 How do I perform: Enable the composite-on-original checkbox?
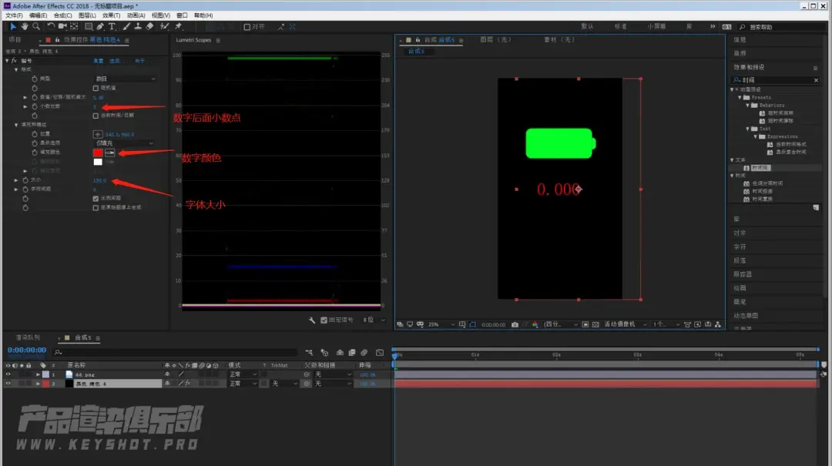[x=96, y=208]
